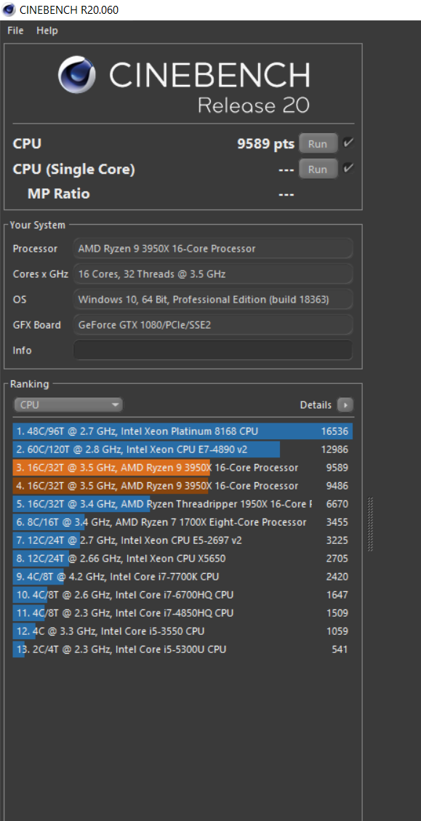Select ranking row Intel Core i7-4850HQ
The width and height of the screenshot is (421, 821).
(183, 612)
